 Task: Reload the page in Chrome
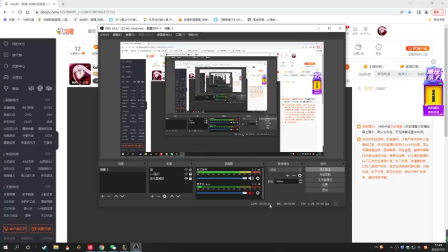coord(20,12)
